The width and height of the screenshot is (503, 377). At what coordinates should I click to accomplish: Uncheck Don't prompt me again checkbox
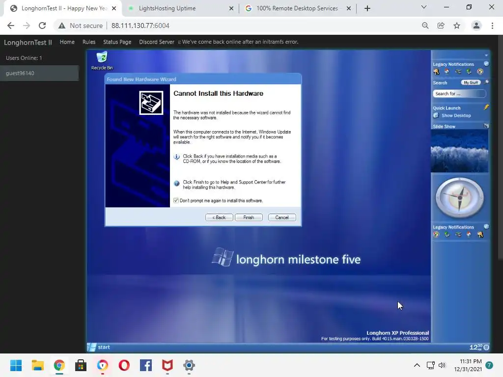(176, 200)
